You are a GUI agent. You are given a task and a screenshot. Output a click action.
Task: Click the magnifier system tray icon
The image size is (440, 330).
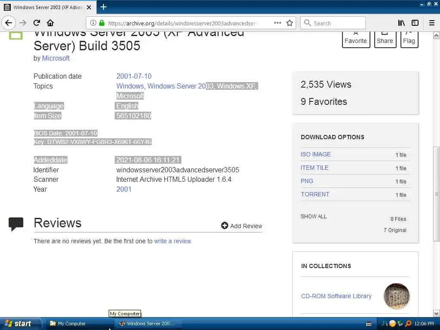coord(408,324)
